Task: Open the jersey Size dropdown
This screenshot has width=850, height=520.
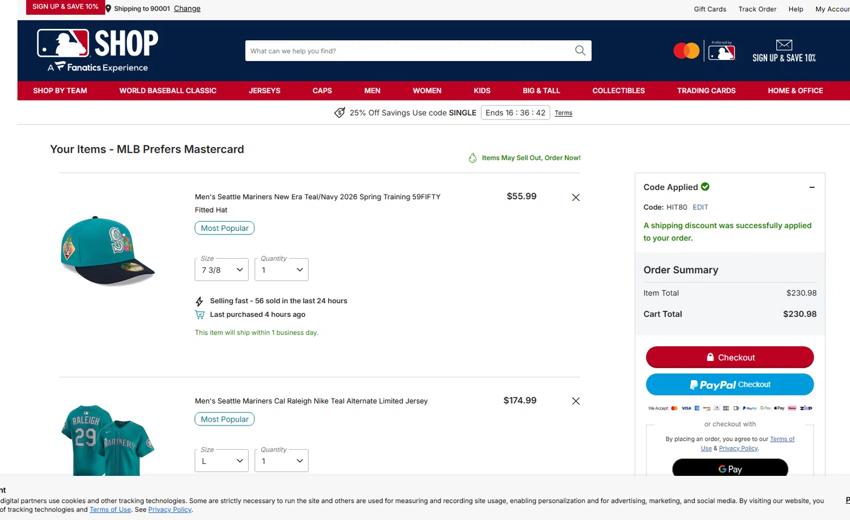Action: tap(222, 461)
